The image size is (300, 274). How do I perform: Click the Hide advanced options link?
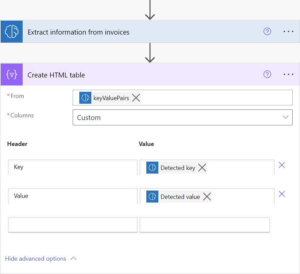[36, 258]
